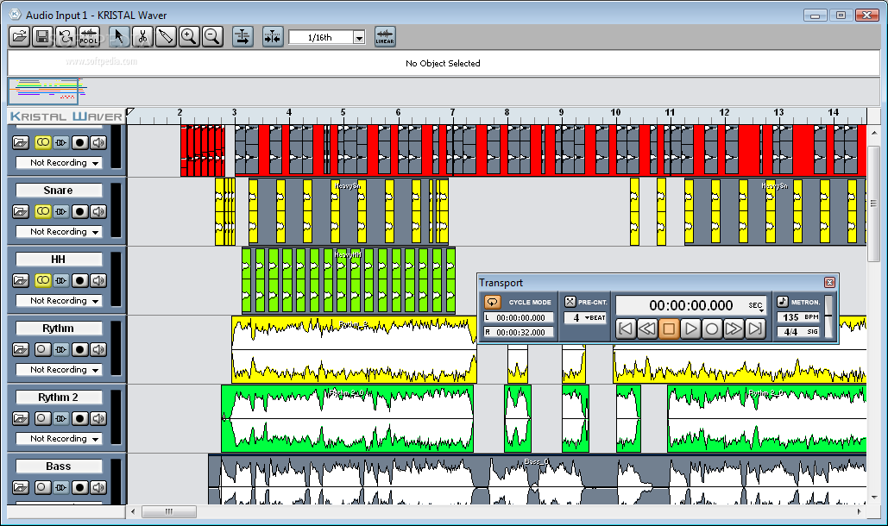Toggle stereo link on Snare track
This screenshot has width=888, height=526.
pyautogui.click(x=42, y=211)
